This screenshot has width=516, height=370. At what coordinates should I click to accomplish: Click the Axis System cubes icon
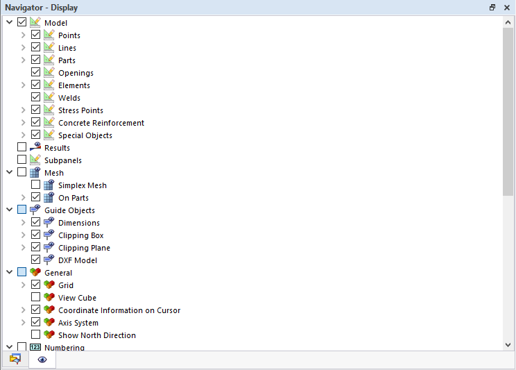pos(49,322)
